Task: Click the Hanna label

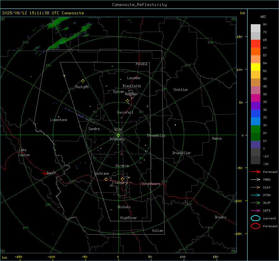Action: tap(217, 138)
